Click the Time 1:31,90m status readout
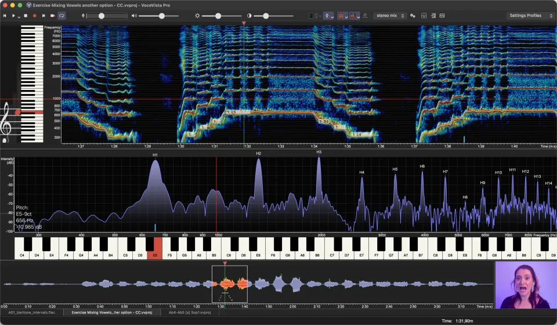The image size is (557, 325). pos(458,321)
